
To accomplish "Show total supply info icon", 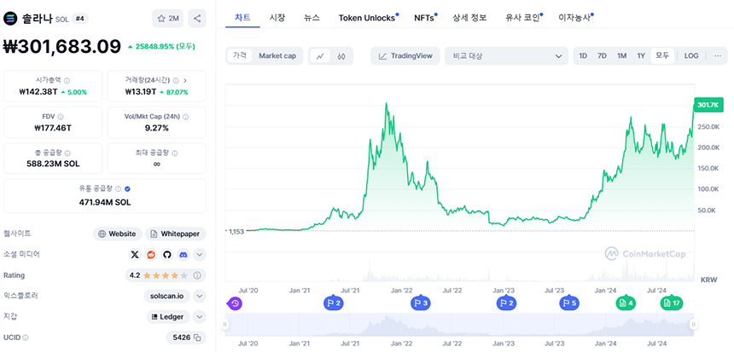I will pyautogui.click(x=68, y=153).
